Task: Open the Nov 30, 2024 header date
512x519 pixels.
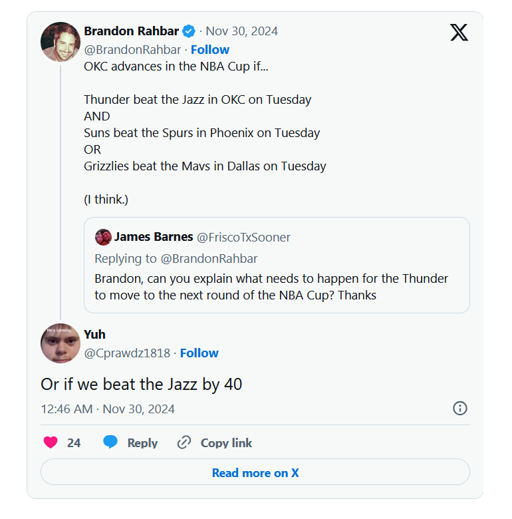Action: click(241, 31)
